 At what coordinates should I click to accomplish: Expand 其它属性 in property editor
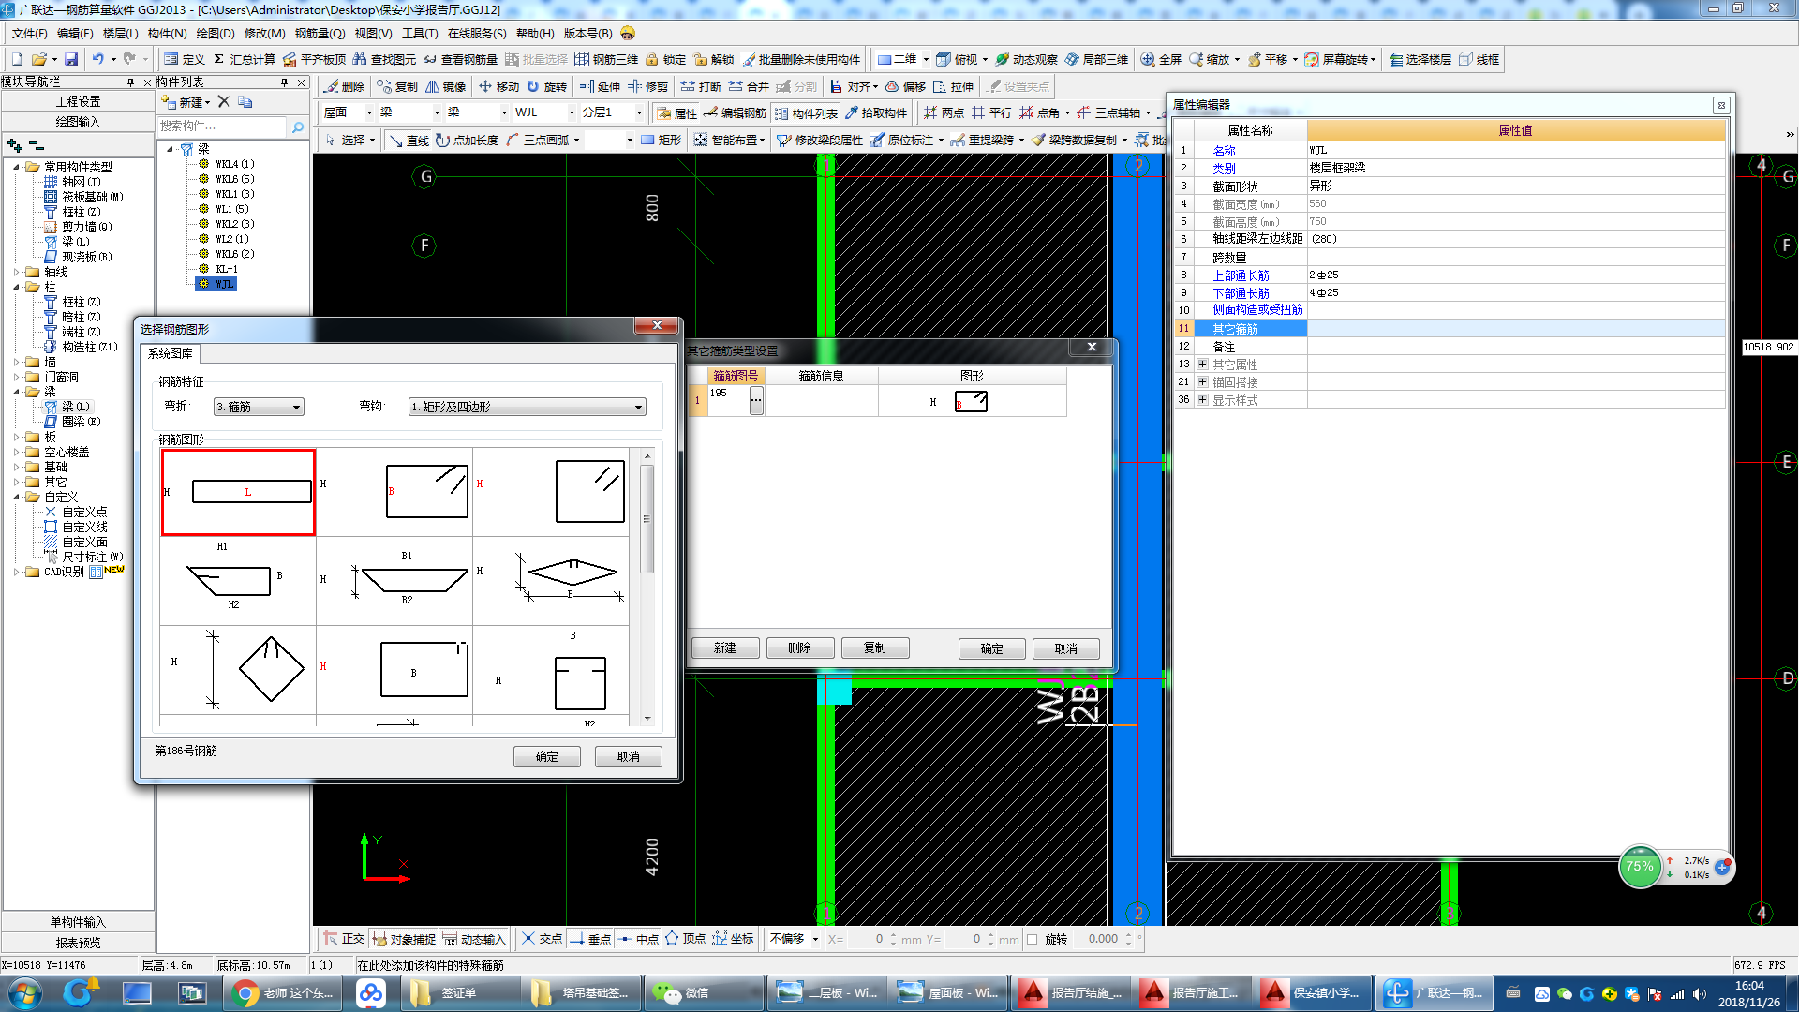pyautogui.click(x=1202, y=365)
